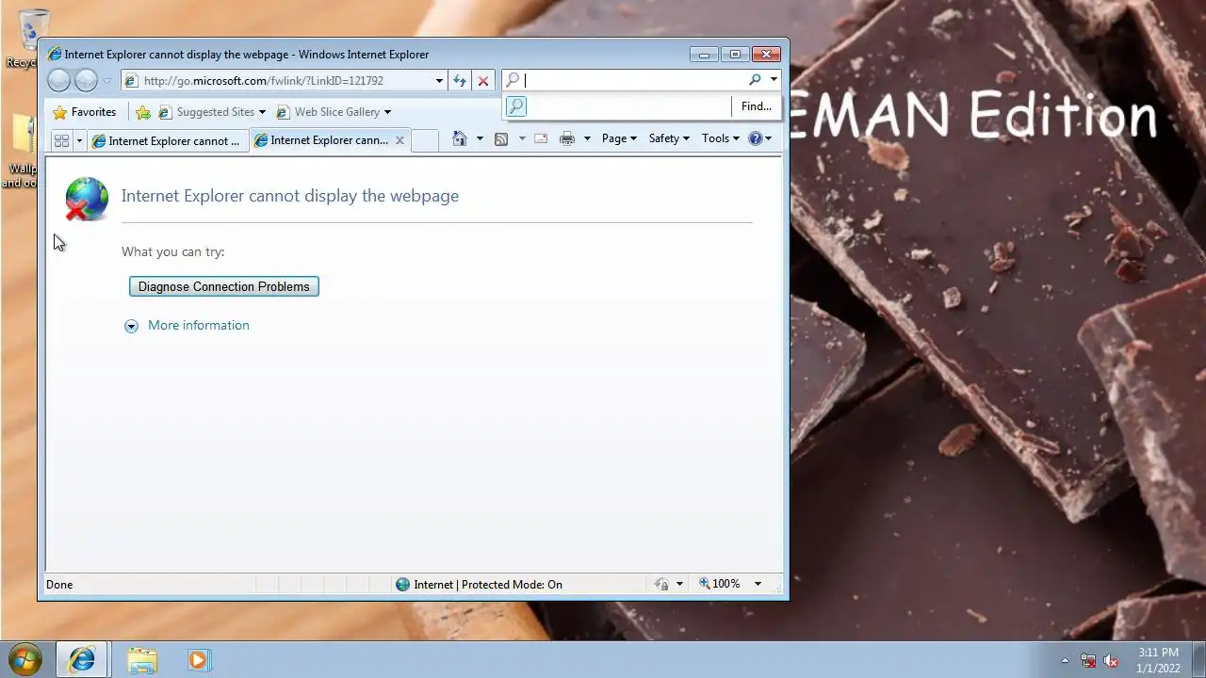1206x678 pixels.
Task: Open the Tools menu
Action: tap(721, 138)
